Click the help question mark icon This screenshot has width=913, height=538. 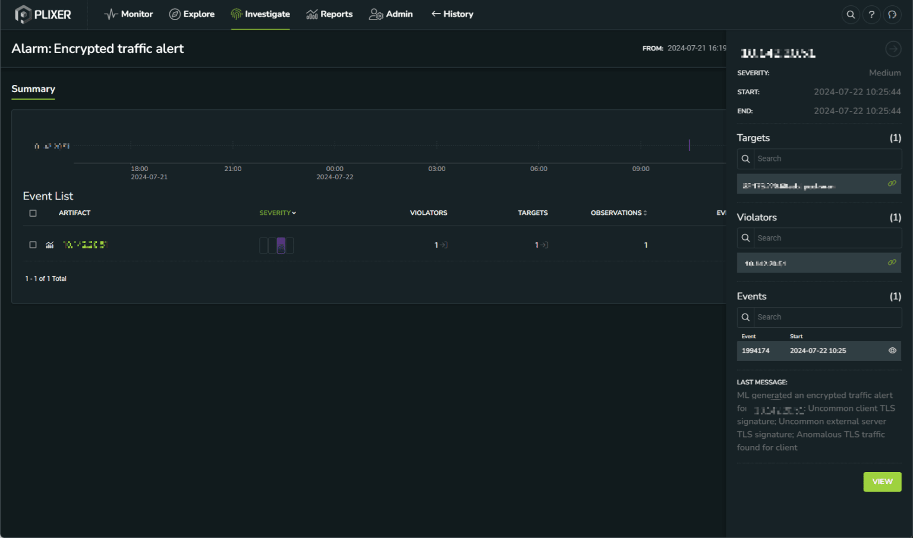tap(871, 15)
